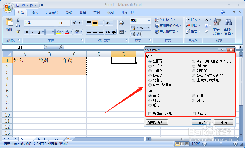Screen dimensions: 245x148
Task: Click the 确定 button in the dialog
Action: [x=202, y=122]
